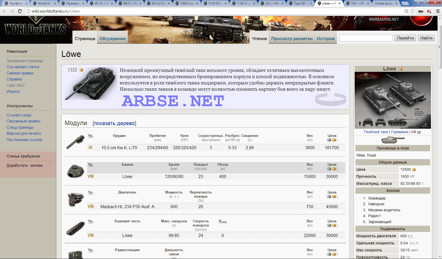Open the Версия для печати link
Screen dimensions: 442x259
click(24, 133)
